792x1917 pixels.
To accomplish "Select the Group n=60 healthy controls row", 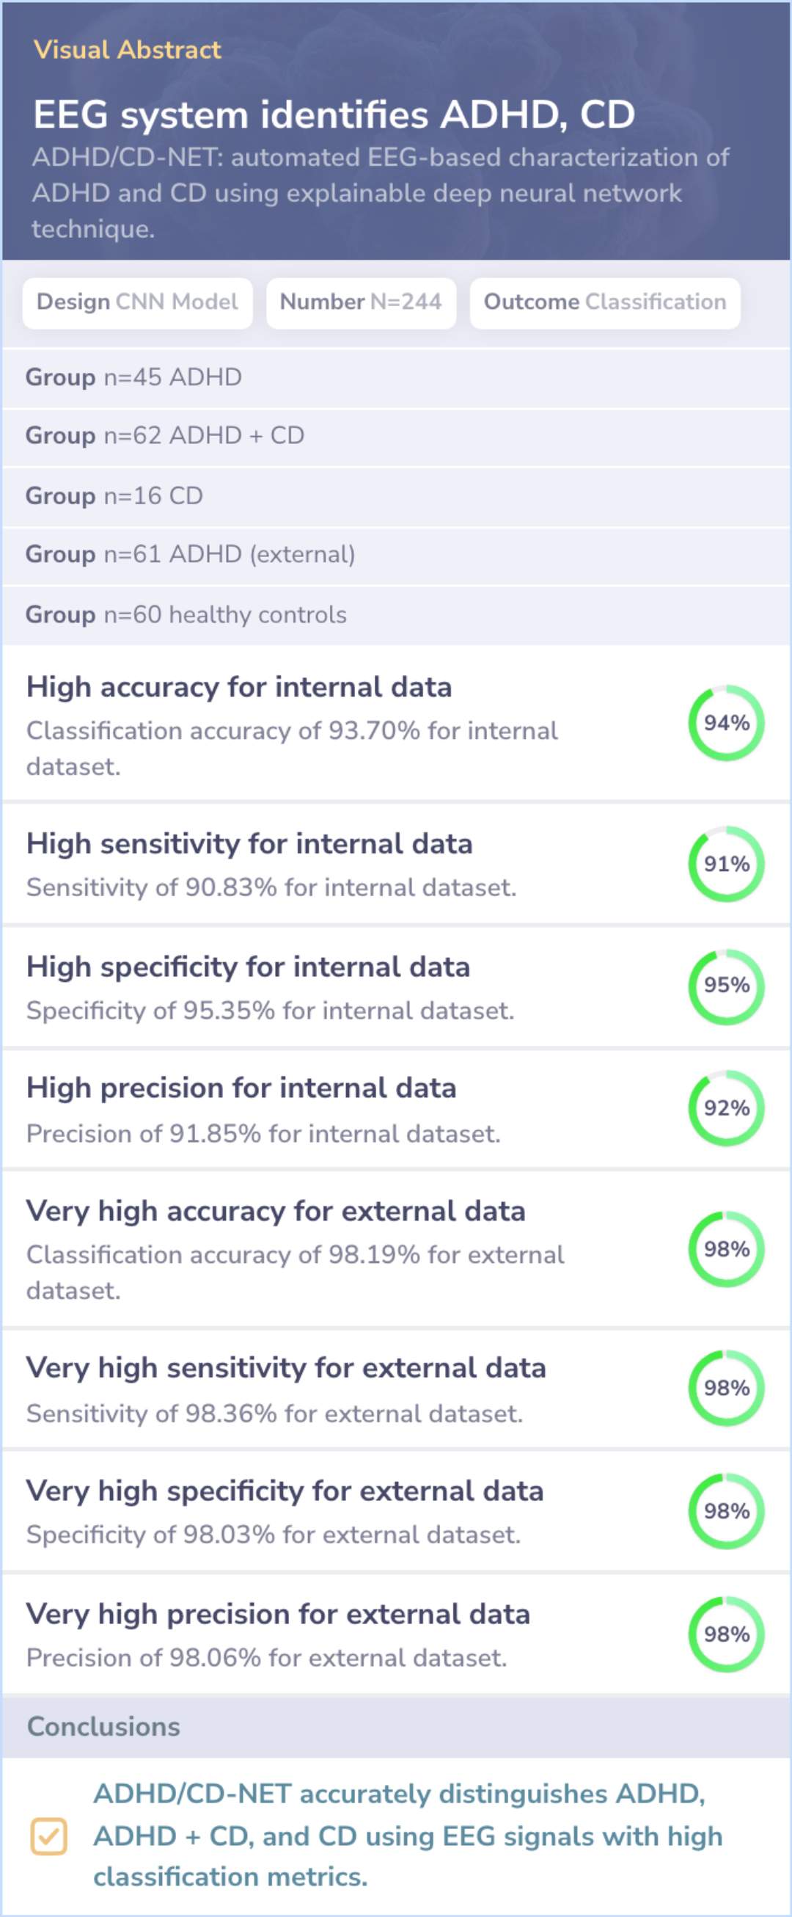I will 395,616.
